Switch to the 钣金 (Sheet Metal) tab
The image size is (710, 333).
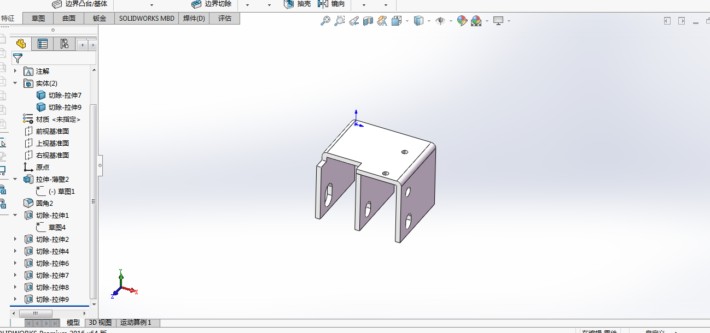click(100, 18)
